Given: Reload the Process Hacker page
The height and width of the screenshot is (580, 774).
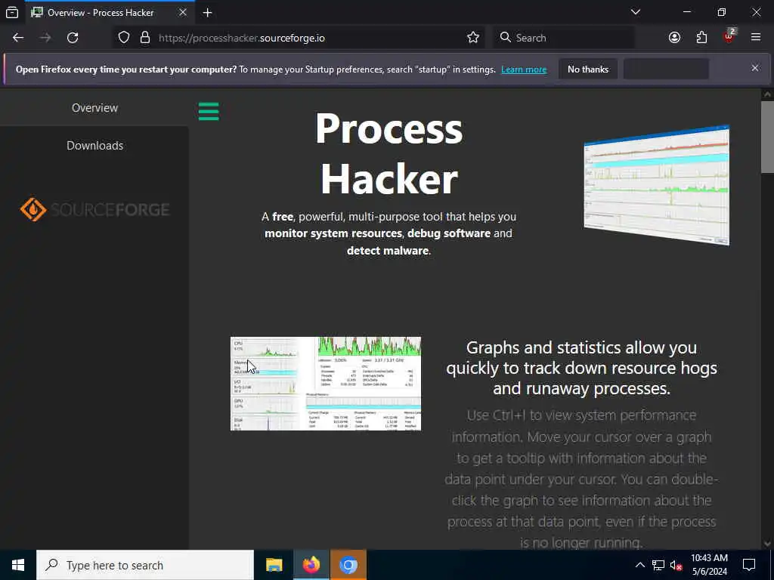Looking at the screenshot, I should pyautogui.click(x=73, y=38).
